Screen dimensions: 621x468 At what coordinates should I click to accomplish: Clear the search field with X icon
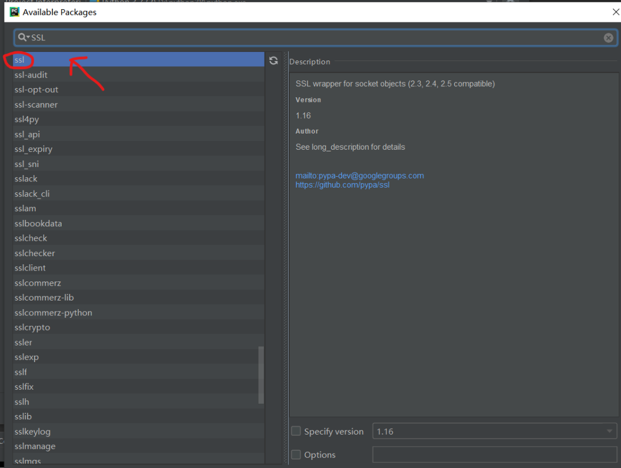click(x=608, y=37)
